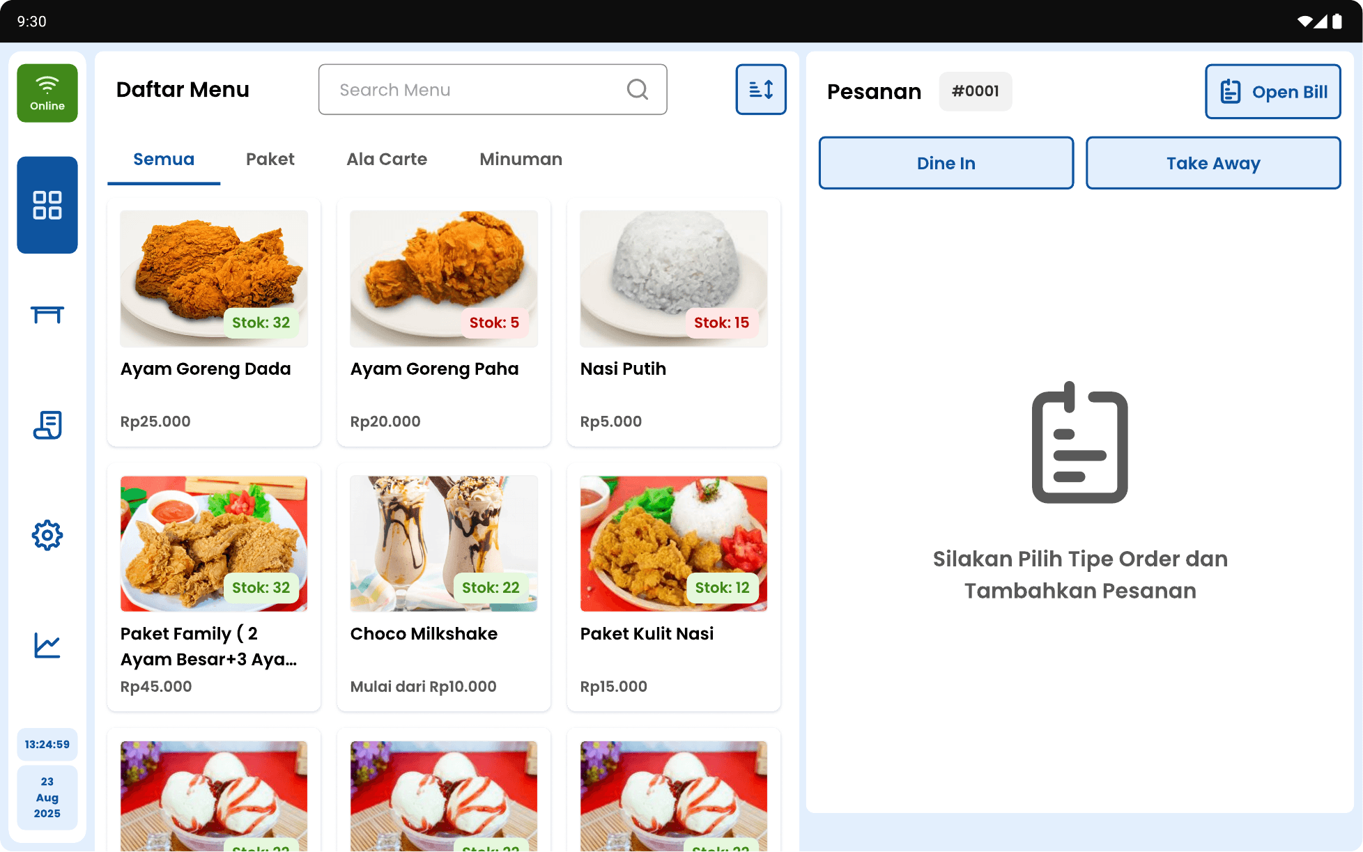The image size is (1363, 852).
Task: Click the Stok: 12 badge
Action: pos(722,588)
